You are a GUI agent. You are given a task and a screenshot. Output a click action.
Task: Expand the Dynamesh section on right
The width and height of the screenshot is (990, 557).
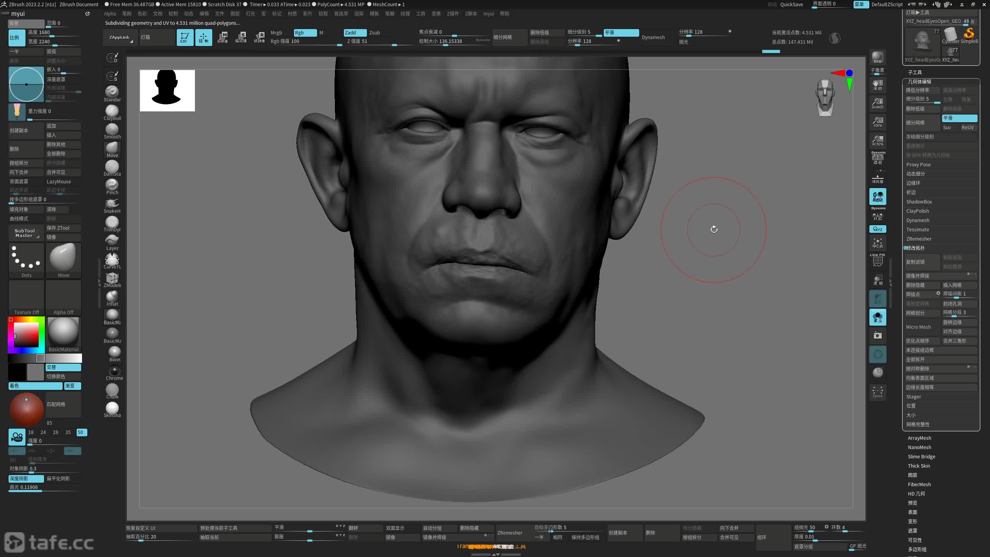coord(918,220)
